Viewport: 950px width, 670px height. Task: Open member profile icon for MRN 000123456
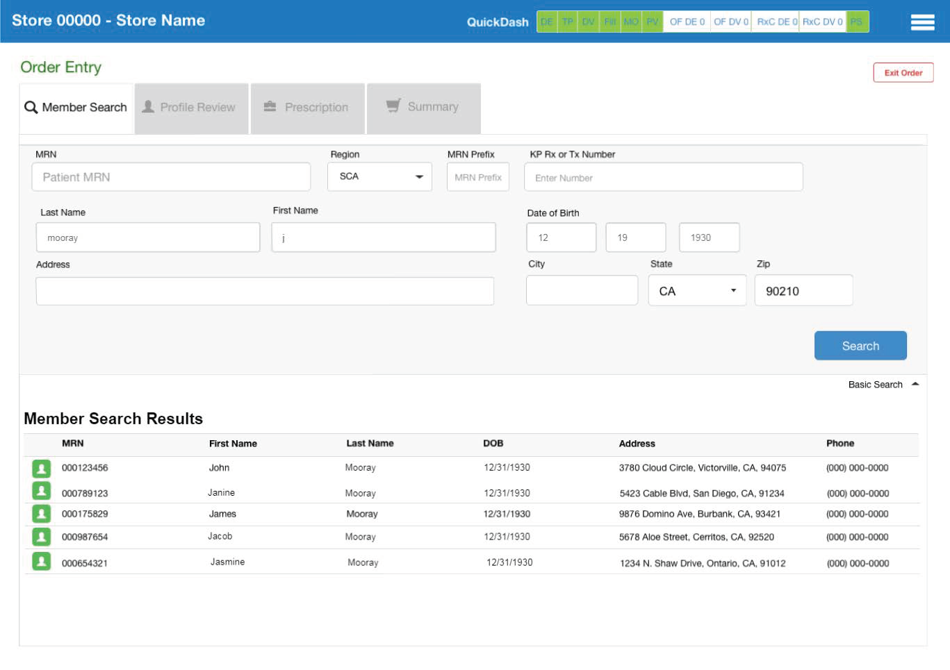click(x=42, y=468)
